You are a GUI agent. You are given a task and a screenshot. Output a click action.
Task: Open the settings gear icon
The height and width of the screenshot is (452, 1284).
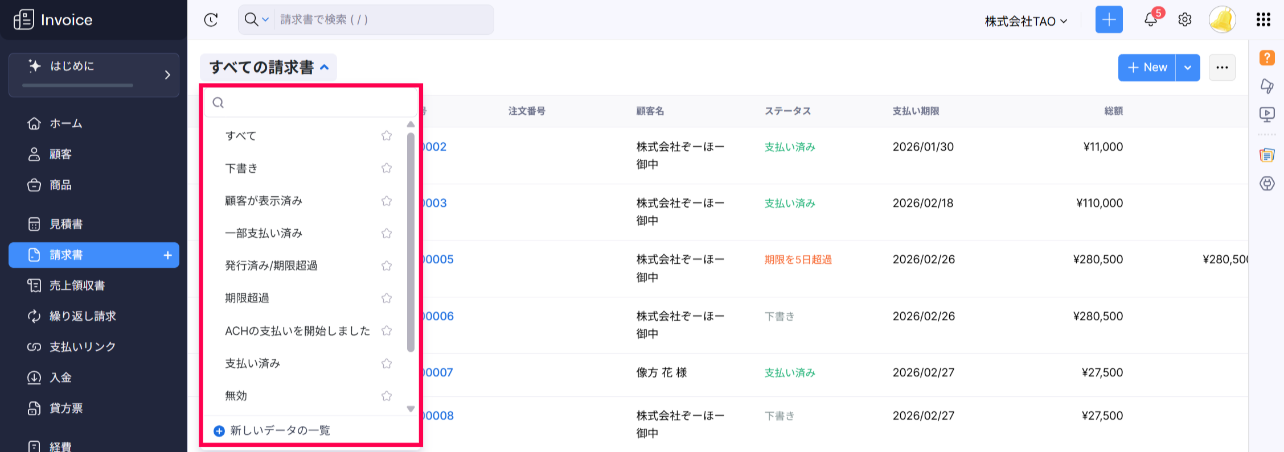click(1185, 20)
